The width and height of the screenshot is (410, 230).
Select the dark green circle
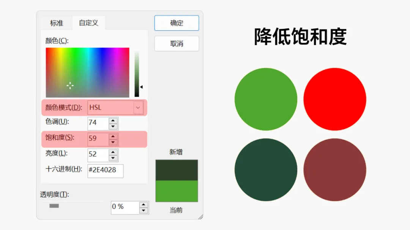pyautogui.click(x=266, y=170)
